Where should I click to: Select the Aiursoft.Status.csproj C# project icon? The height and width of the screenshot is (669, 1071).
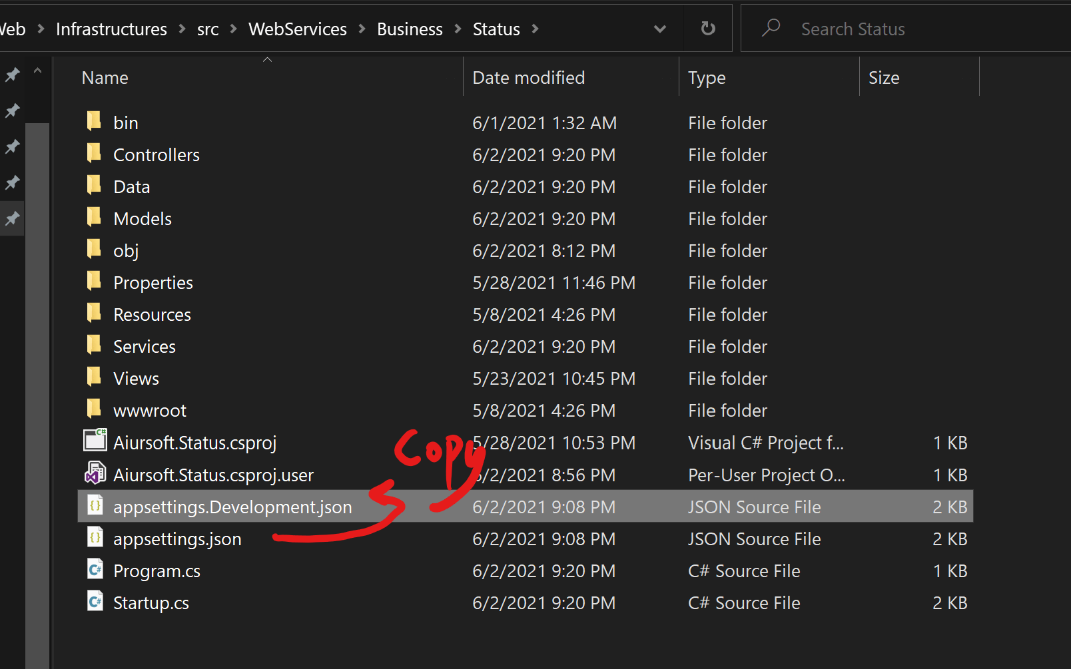coord(95,441)
